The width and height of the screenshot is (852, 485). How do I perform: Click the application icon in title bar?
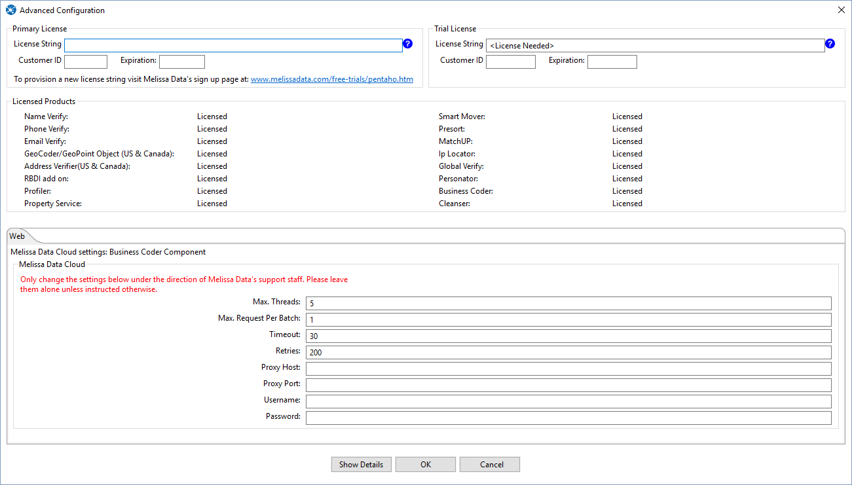click(x=10, y=10)
